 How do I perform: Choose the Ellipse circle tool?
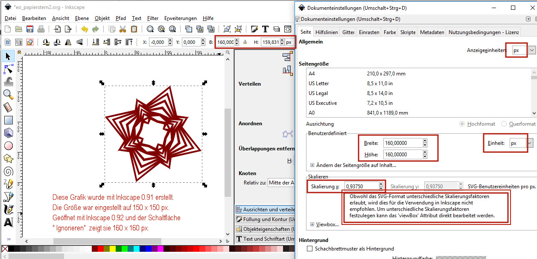8,146
